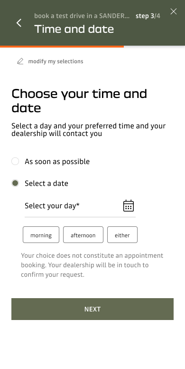Click the 'Select a date' label text
Image resolution: width=185 pixels, height=369 pixels.
tap(46, 184)
